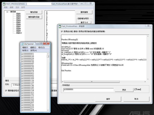Click horizontal scrollbar thumb in filter script area
Viewport: 154px width, 115px height.
pyautogui.click(x=92, y=82)
